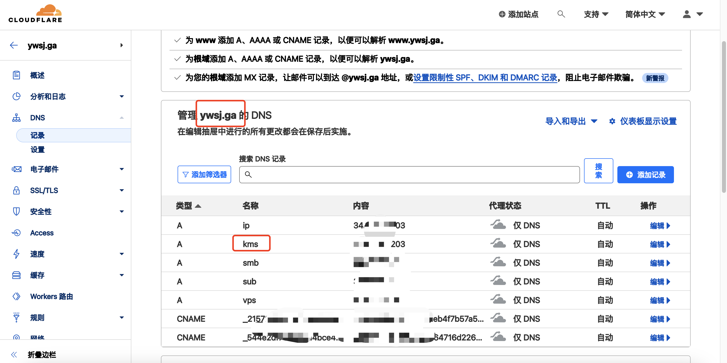This screenshot has height=363, width=727.
Task: Toggle proxy cloud for the ip record
Action: click(x=498, y=225)
